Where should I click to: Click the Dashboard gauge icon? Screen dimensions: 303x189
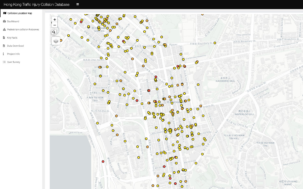click(x=4, y=21)
